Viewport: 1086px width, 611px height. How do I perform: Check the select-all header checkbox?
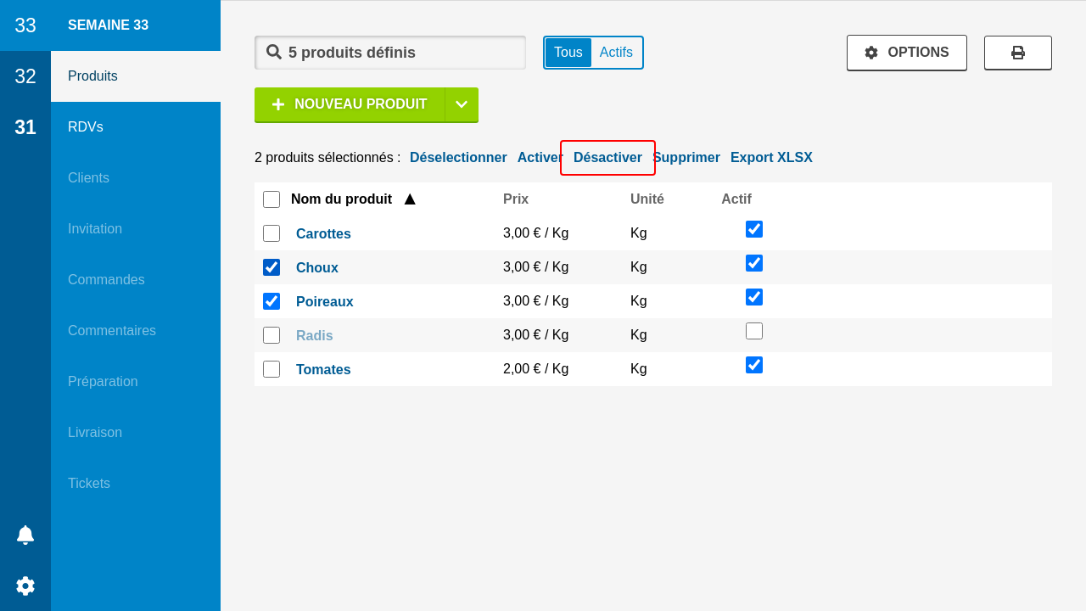pyautogui.click(x=271, y=199)
